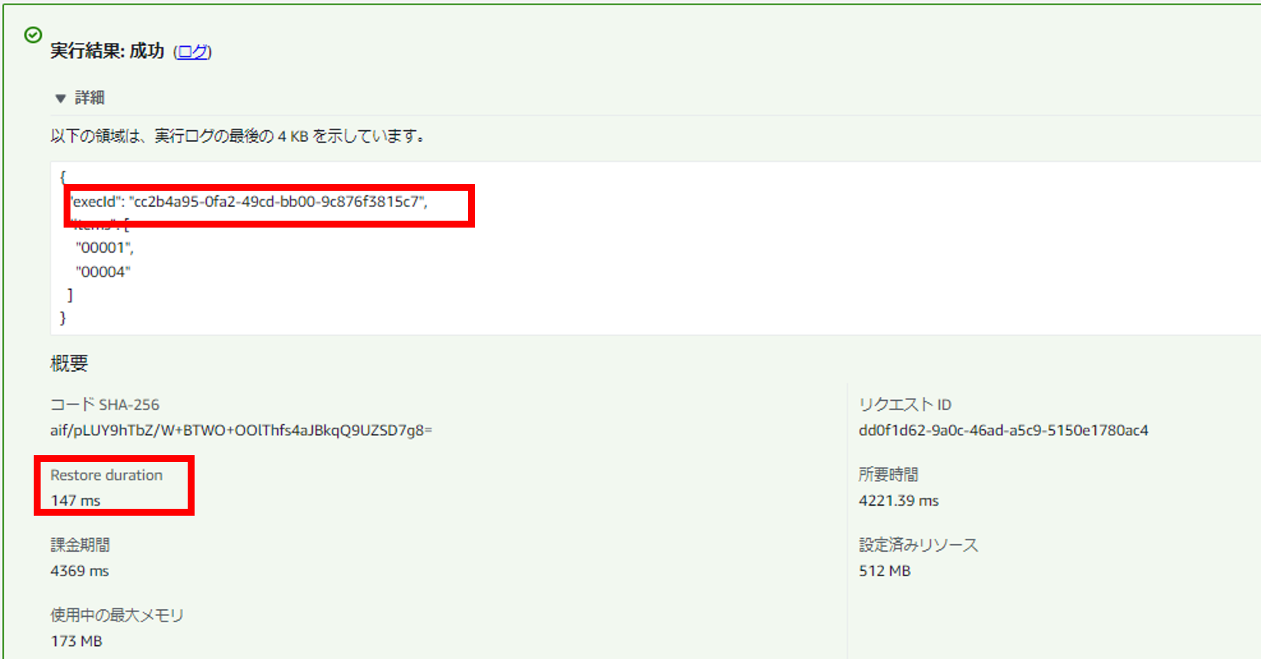Click the 4221.39 ms duration value
This screenshot has height=659, width=1261.
(x=898, y=500)
